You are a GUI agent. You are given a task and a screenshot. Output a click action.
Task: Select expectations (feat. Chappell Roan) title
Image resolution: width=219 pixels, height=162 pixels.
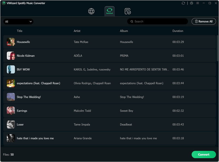click(x=38, y=83)
